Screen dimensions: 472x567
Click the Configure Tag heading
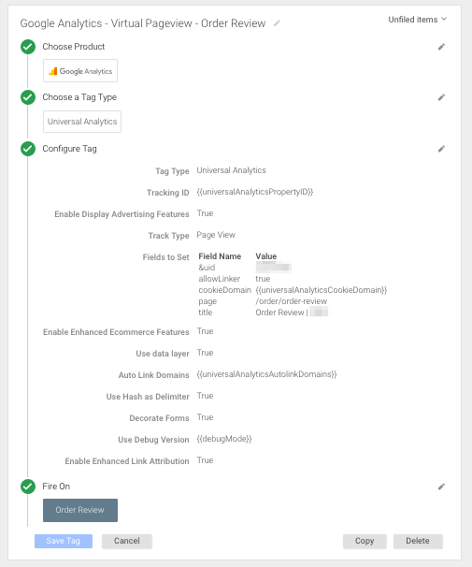[x=70, y=149]
